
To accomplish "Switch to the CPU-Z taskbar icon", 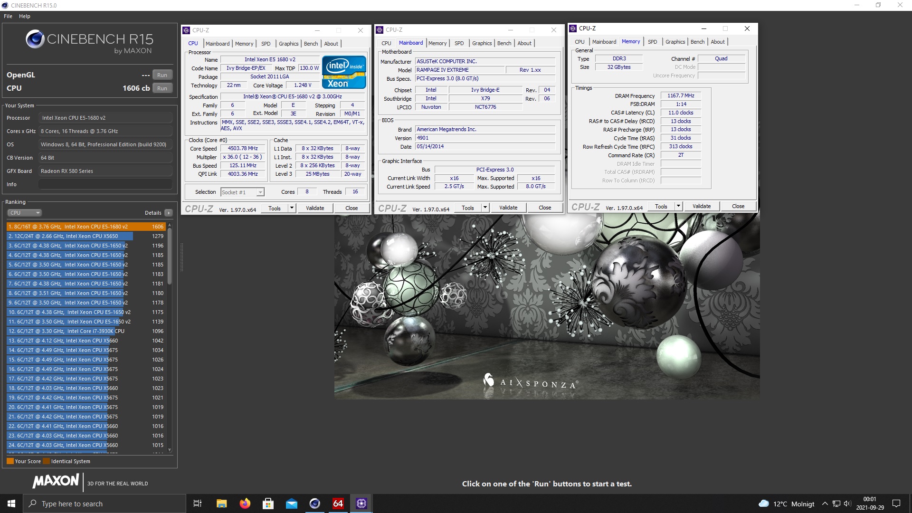I will pos(361,503).
